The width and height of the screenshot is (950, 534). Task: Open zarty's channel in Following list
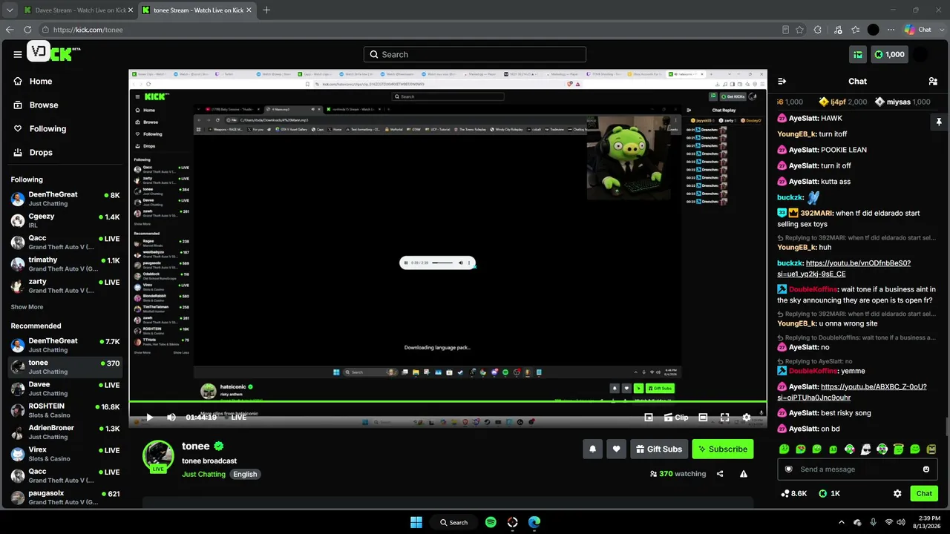point(65,286)
